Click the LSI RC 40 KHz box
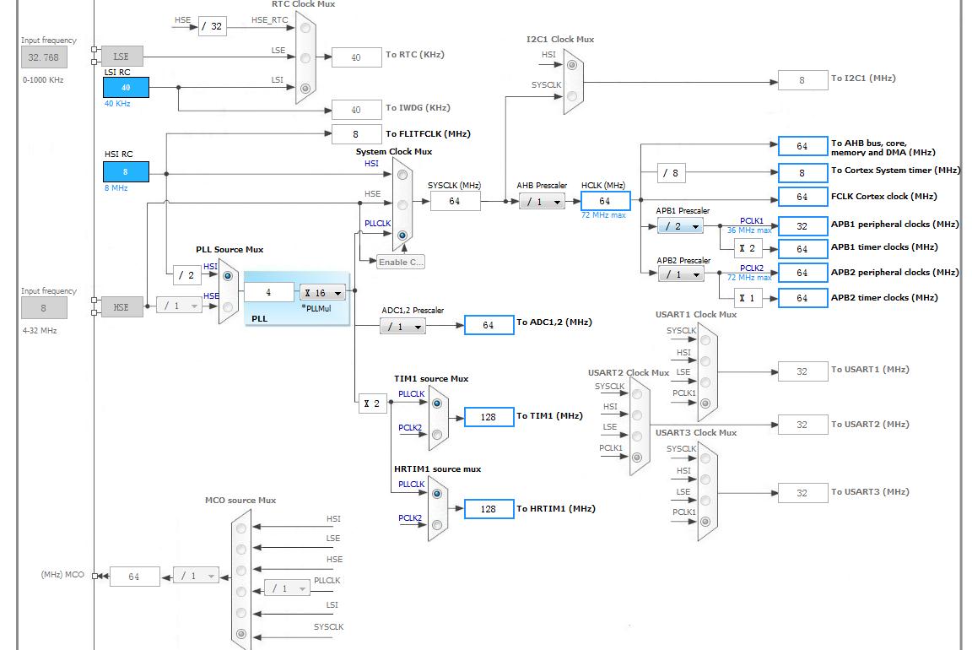The width and height of the screenshot is (972, 650). [x=126, y=88]
